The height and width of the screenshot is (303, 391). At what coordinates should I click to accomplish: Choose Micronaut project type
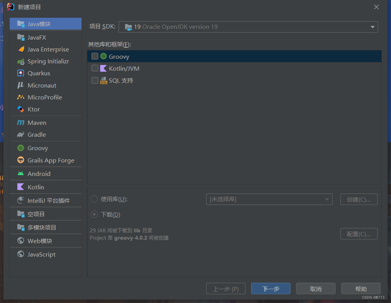pos(46,85)
